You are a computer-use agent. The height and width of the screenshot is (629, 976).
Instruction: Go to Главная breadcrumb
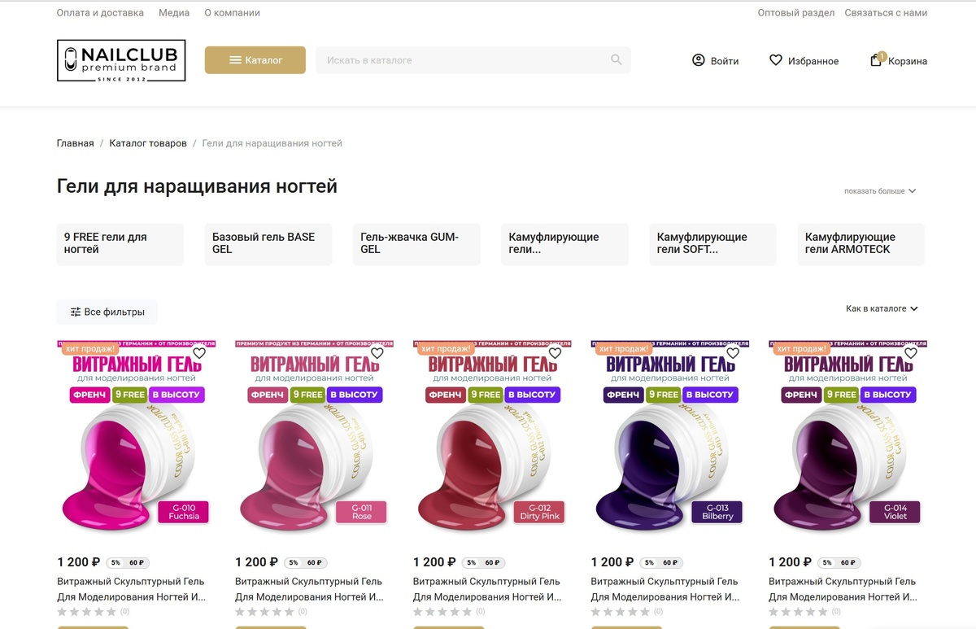(x=76, y=143)
